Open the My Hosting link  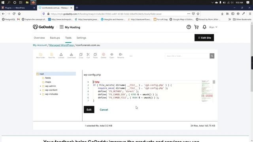tap(72, 27)
